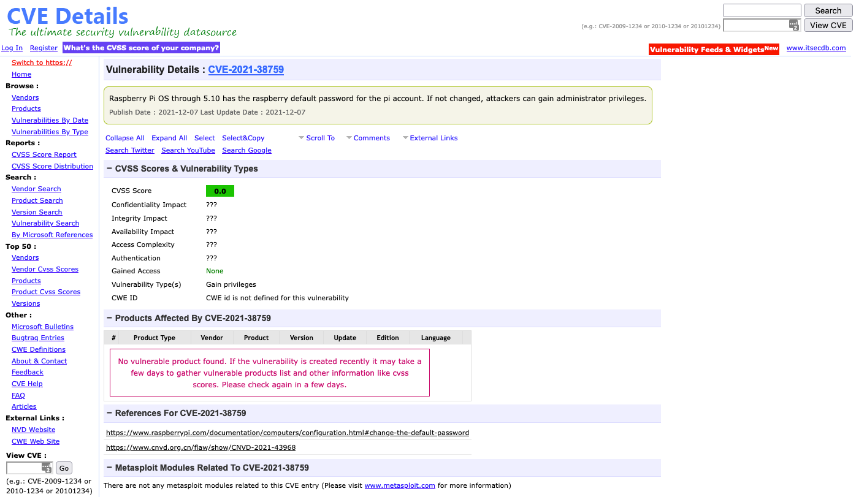Collapse the CVSS Scores & Vulnerability Types section

[x=109, y=169]
